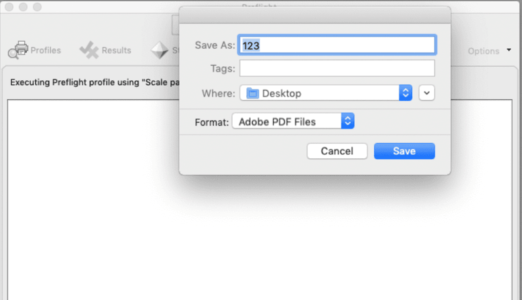Open the Adobe PDF Files format popup
The width and height of the screenshot is (522, 300).
point(293,121)
